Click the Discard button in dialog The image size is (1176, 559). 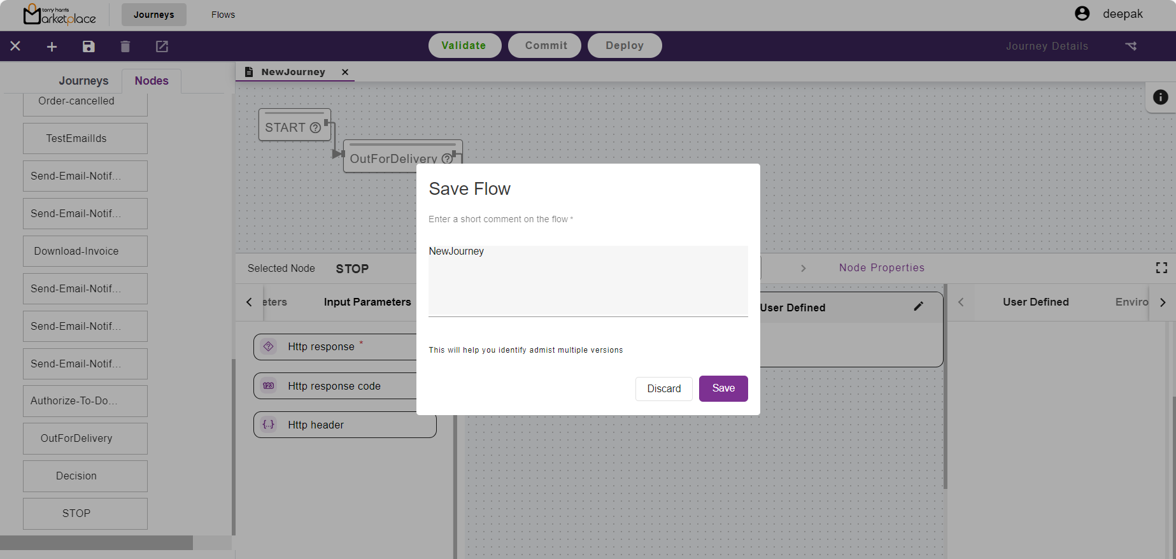[x=663, y=388]
